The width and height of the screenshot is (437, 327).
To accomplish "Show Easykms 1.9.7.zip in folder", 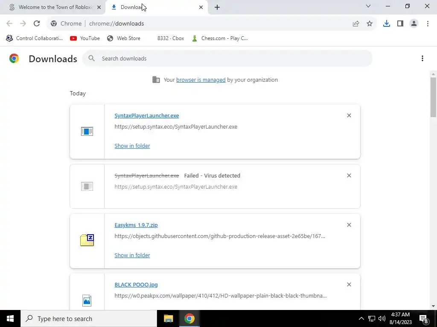I will click(132, 255).
